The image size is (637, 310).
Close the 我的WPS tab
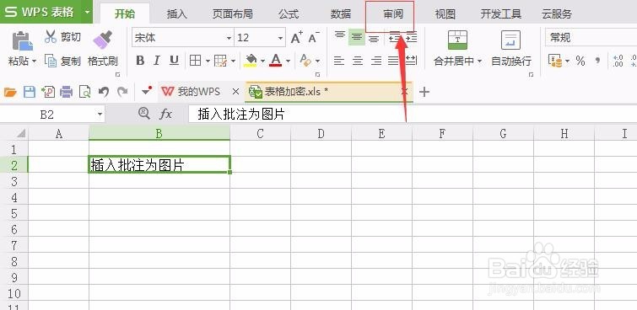pyautogui.click(x=235, y=92)
